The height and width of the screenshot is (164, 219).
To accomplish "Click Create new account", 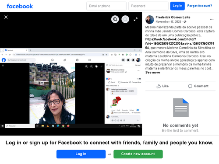I will click(x=138, y=154).
